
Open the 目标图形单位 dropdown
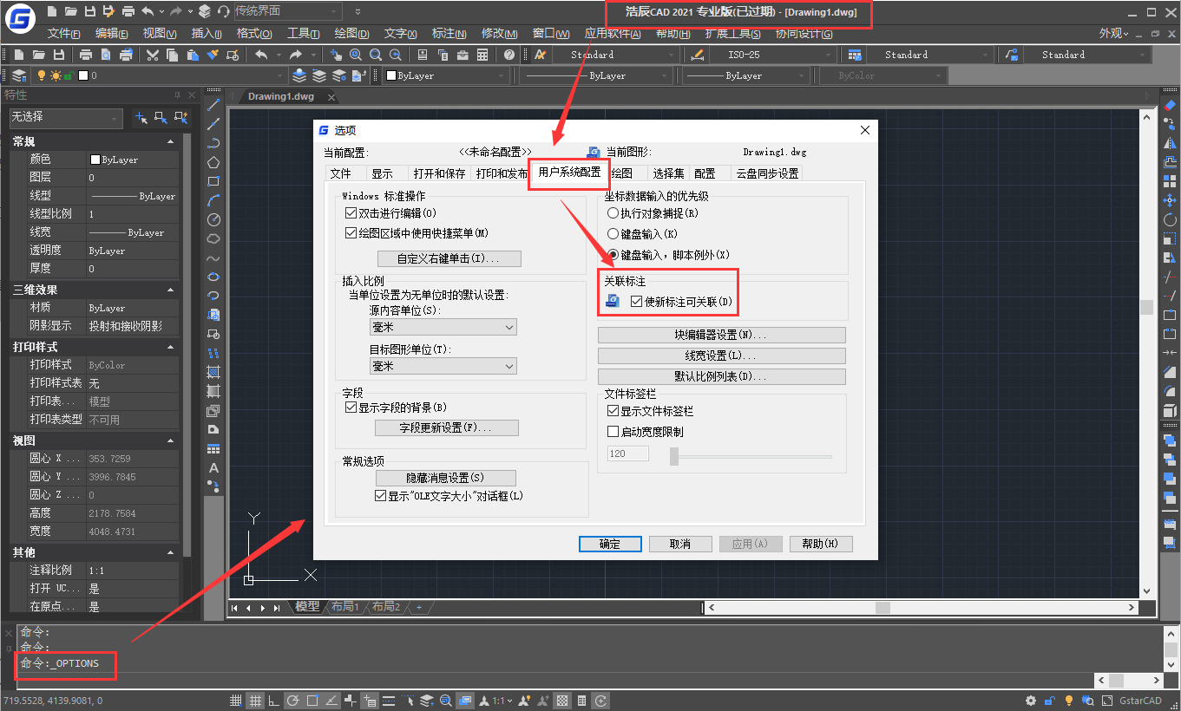click(x=443, y=366)
